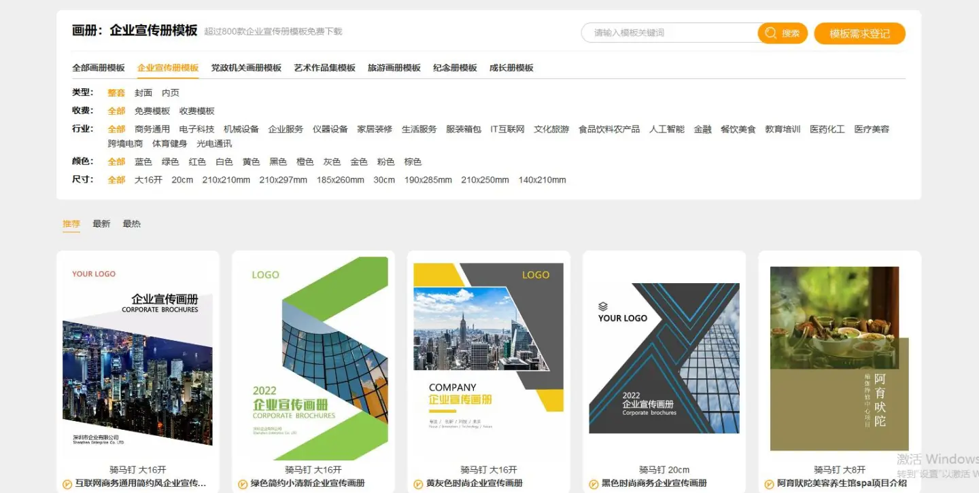Viewport: 979px width, 493px height.
Task: Filter industry by 教育培训
Action: tap(783, 129)
